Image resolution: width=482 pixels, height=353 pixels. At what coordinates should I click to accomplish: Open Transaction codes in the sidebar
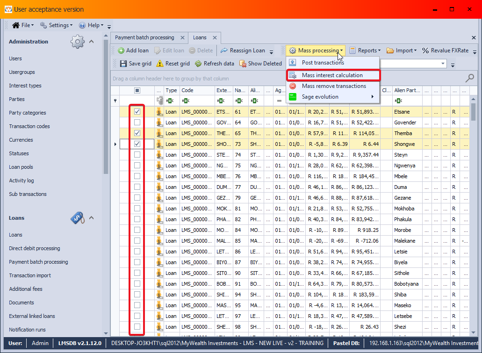coord(29,126)
